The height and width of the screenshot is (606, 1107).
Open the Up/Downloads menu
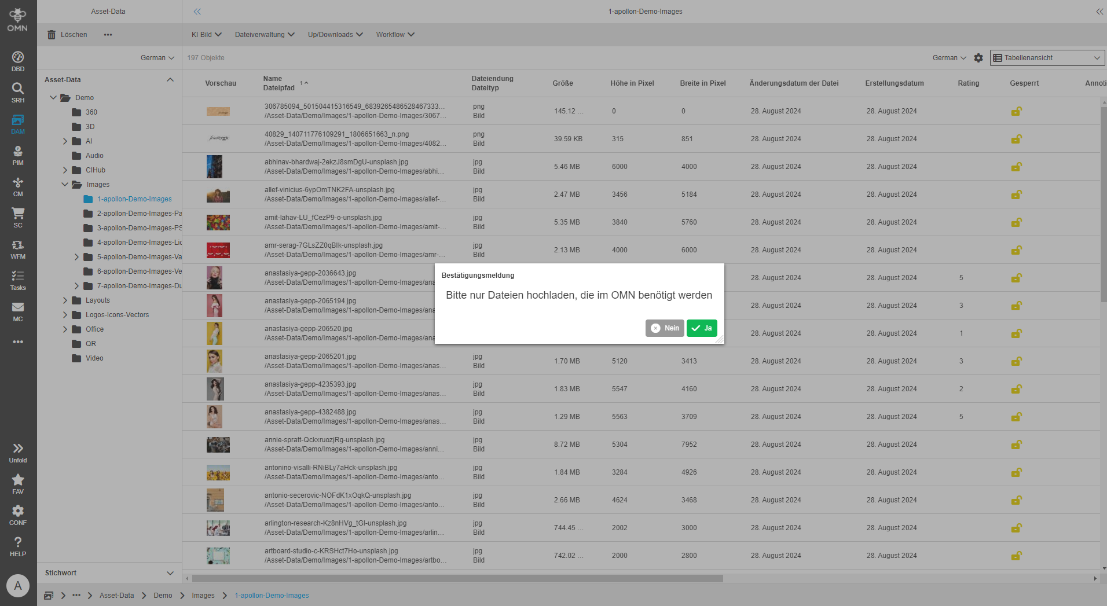click(x=335, y=35)
